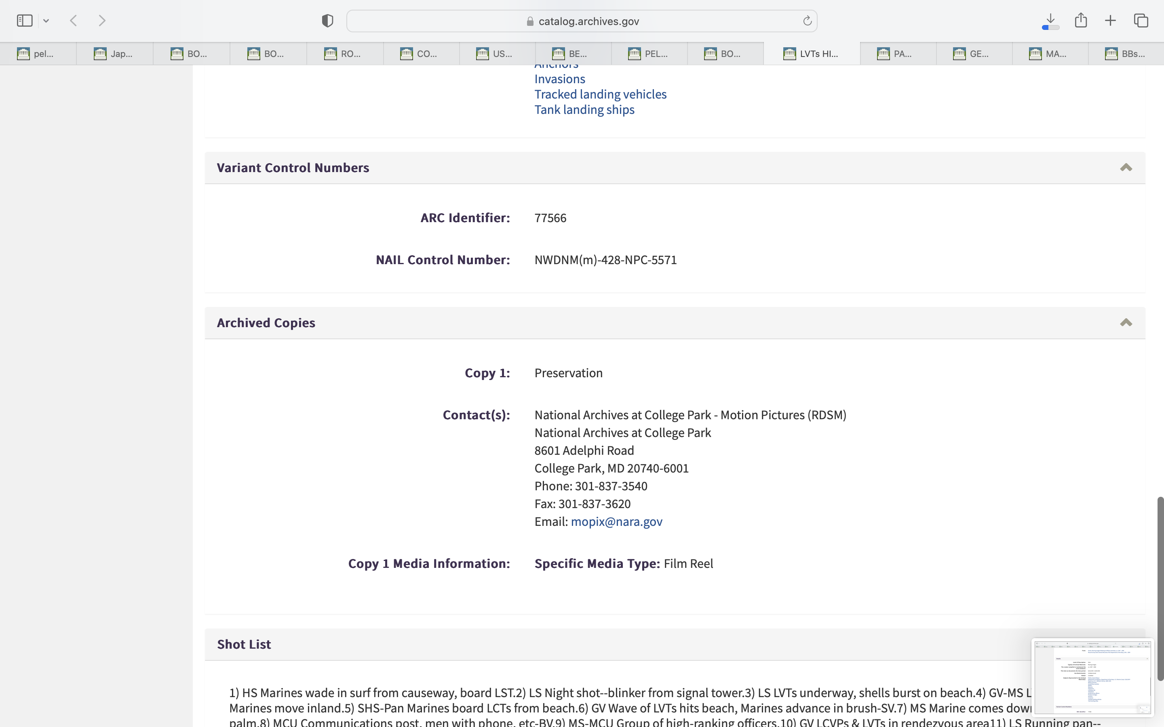Open the privacy report shield icon
The height and width of the screenshot is (727, 1164).
tap(327, 21)
